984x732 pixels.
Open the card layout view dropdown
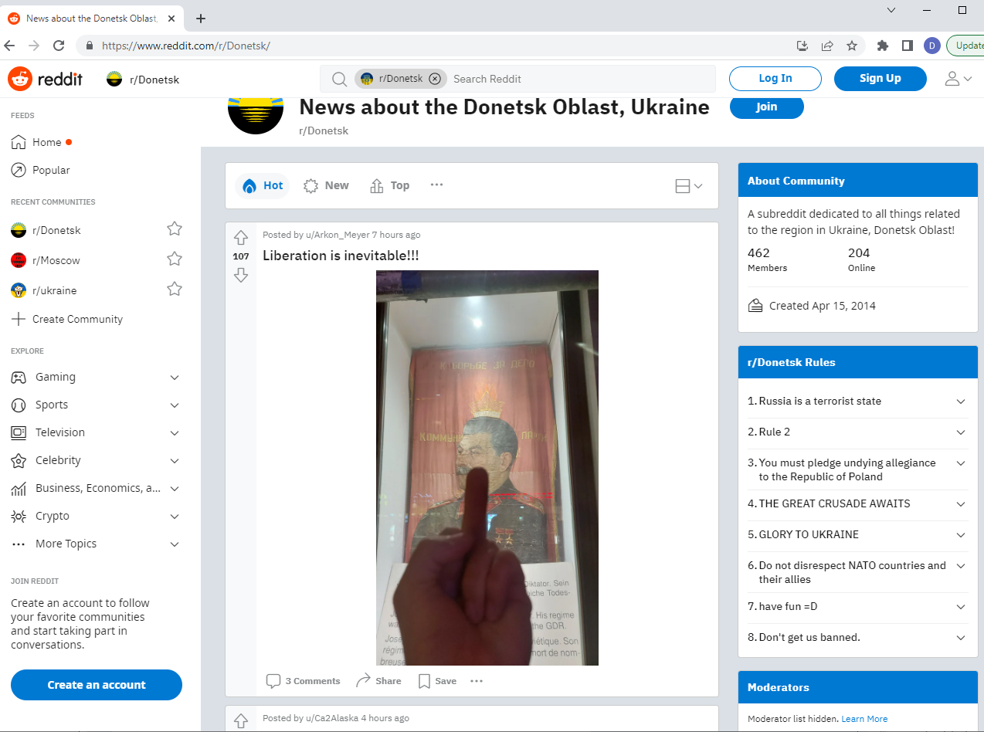(689, 186)
